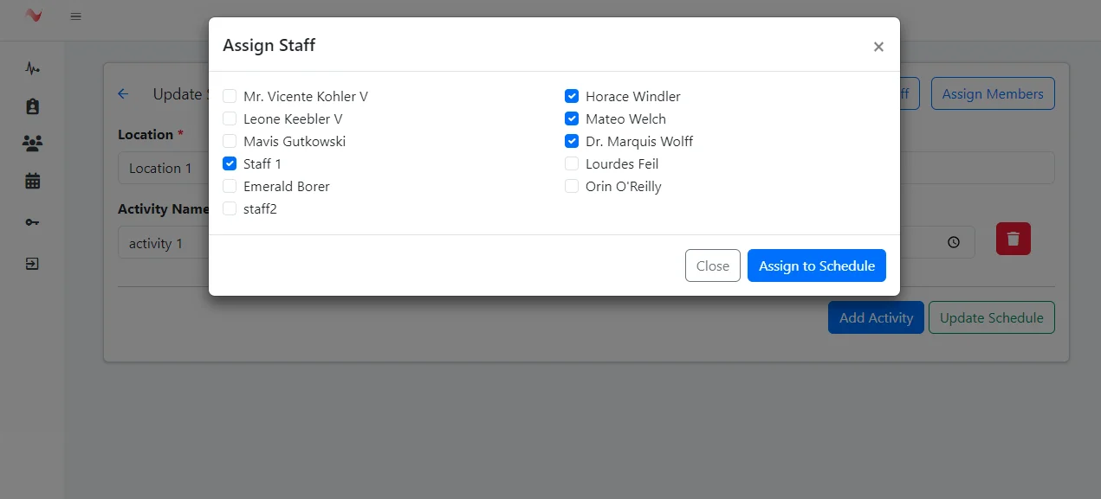
Task: Click the clock icon in time field
Action: point(954,243)
